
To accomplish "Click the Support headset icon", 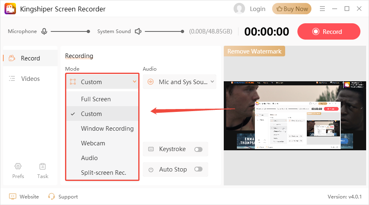I will pyautogui.click(x=51, y=196).
